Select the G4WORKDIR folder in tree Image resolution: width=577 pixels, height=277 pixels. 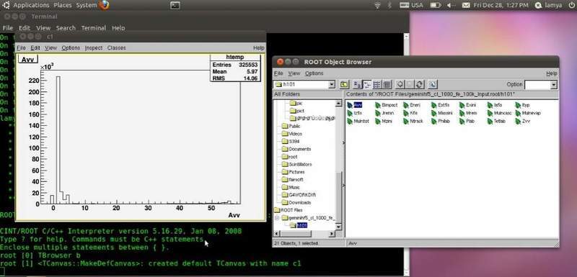pos(299,195)
